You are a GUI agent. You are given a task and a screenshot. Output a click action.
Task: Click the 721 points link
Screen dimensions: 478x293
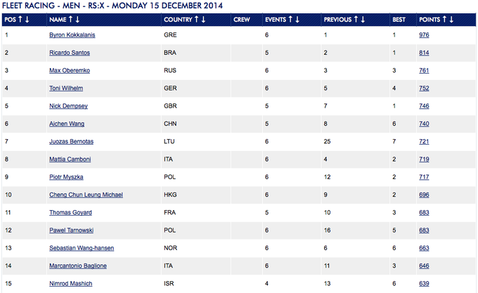423,141
